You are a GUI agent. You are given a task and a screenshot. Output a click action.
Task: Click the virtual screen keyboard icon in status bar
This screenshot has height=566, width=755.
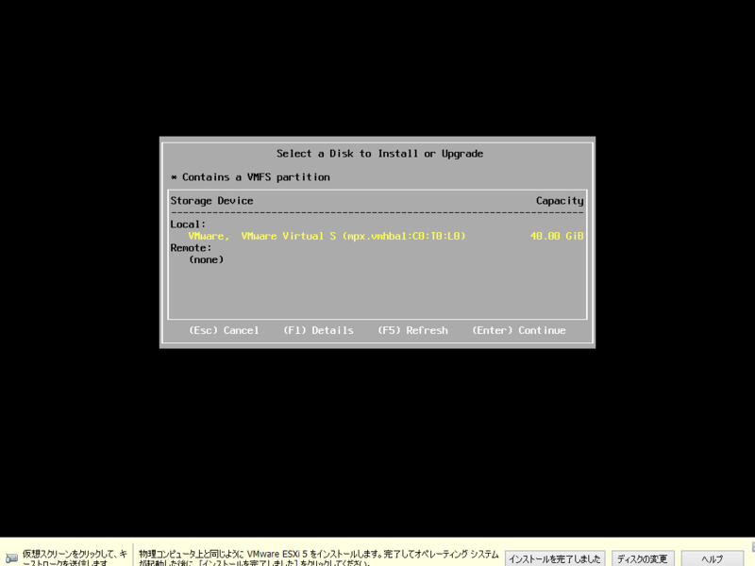tap(11, 558)
